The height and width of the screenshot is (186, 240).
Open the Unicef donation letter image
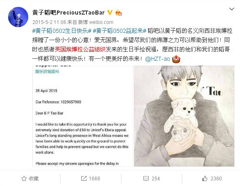[x=83, y=116]
